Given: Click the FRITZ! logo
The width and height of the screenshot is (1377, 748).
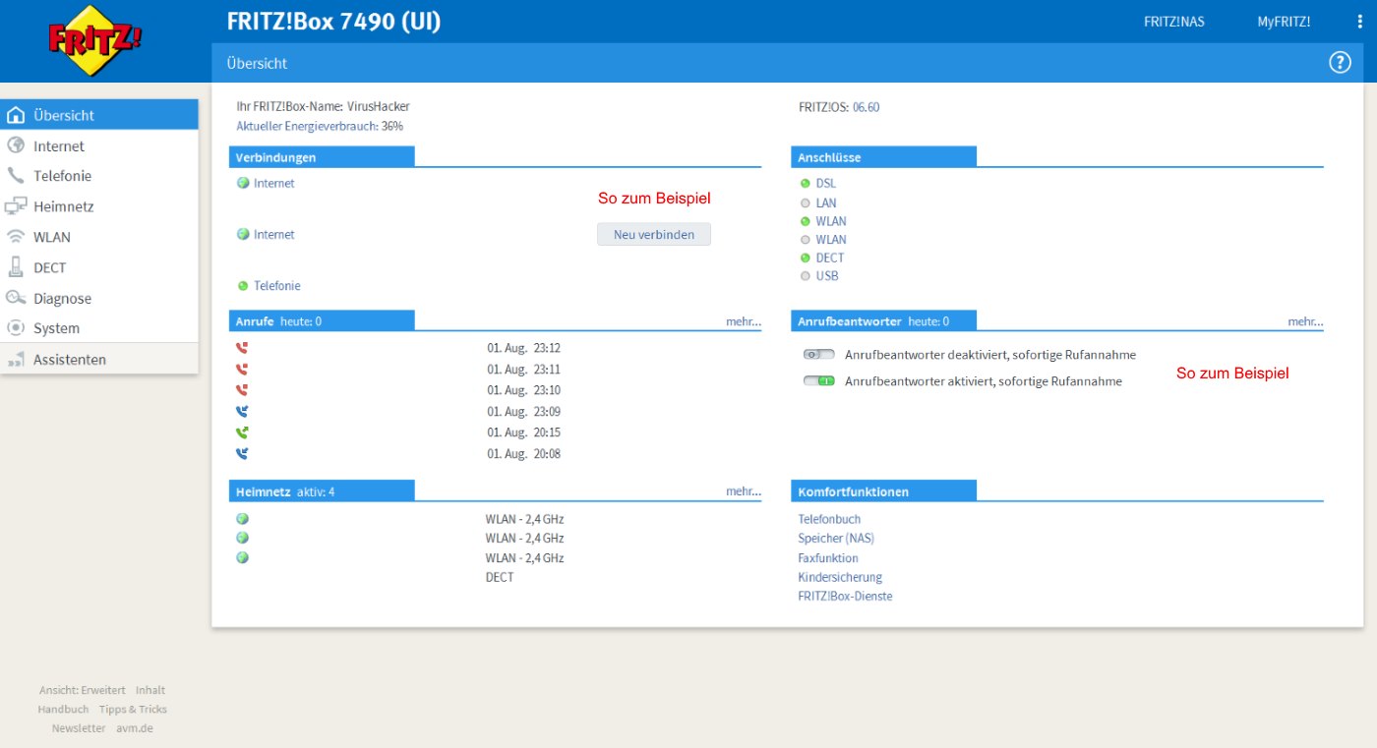Looking at the screenshot, I should coord(95,40).
